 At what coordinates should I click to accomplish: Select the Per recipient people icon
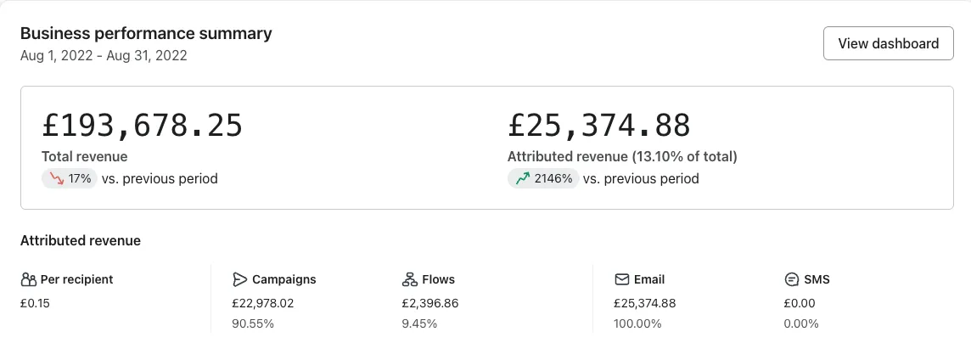coord(29,280)
